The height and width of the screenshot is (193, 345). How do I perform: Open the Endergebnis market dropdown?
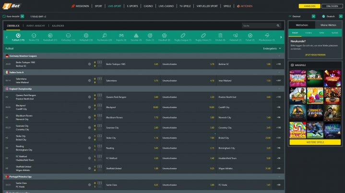[272, 48]
